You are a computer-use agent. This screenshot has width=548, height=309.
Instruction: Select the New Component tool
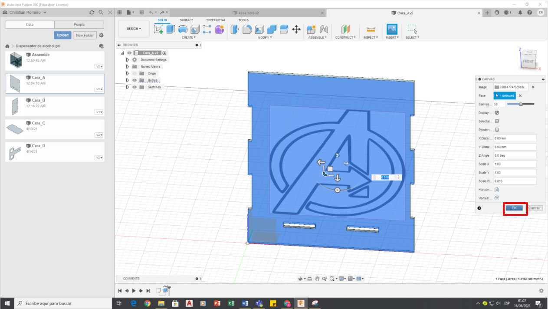pos(311,29)
